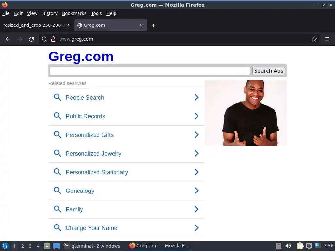Open the LXQt application menu icon
The width and height of the screenshot is (335, 251).
point(5,246)
